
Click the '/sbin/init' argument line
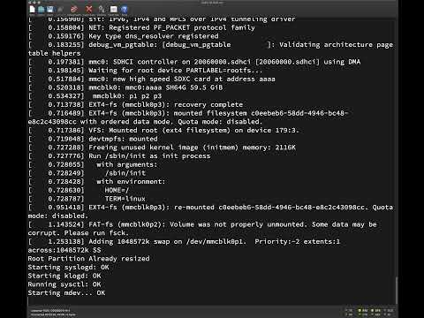(x=87, y=173)
